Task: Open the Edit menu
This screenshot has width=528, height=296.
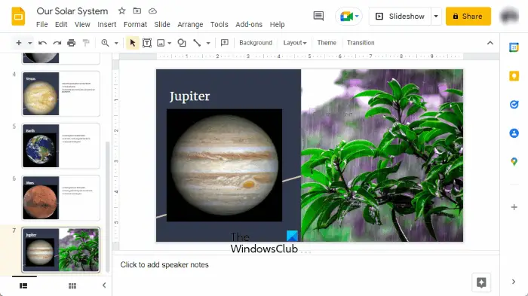Action: (61, 25)
